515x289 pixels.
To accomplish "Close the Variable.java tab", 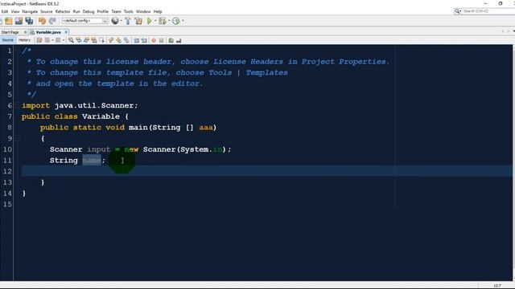I will [x=66, y=32].
